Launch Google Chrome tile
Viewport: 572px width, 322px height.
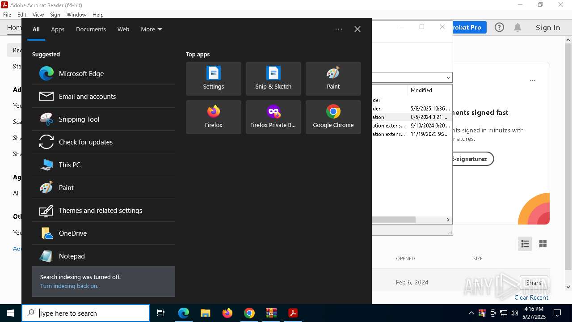(333, 117)
